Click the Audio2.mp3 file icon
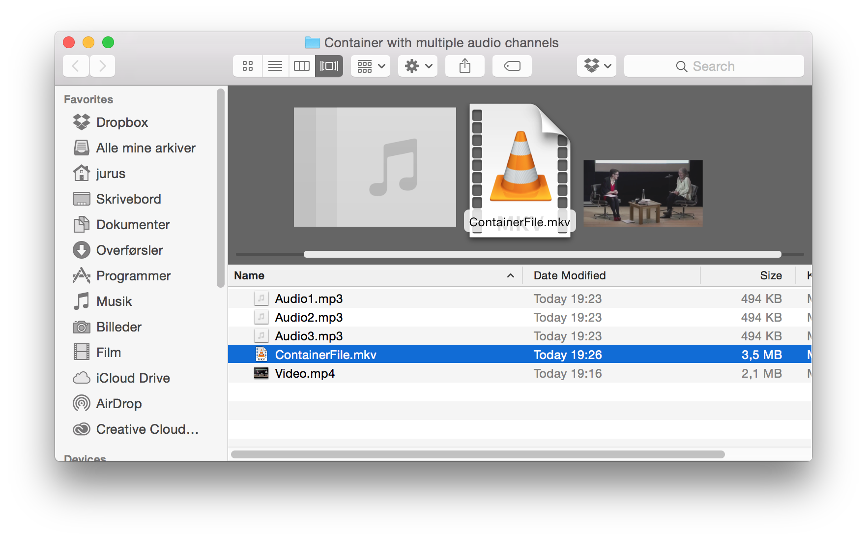This screenshot has height=540, width=867. (x=261, y=317)
